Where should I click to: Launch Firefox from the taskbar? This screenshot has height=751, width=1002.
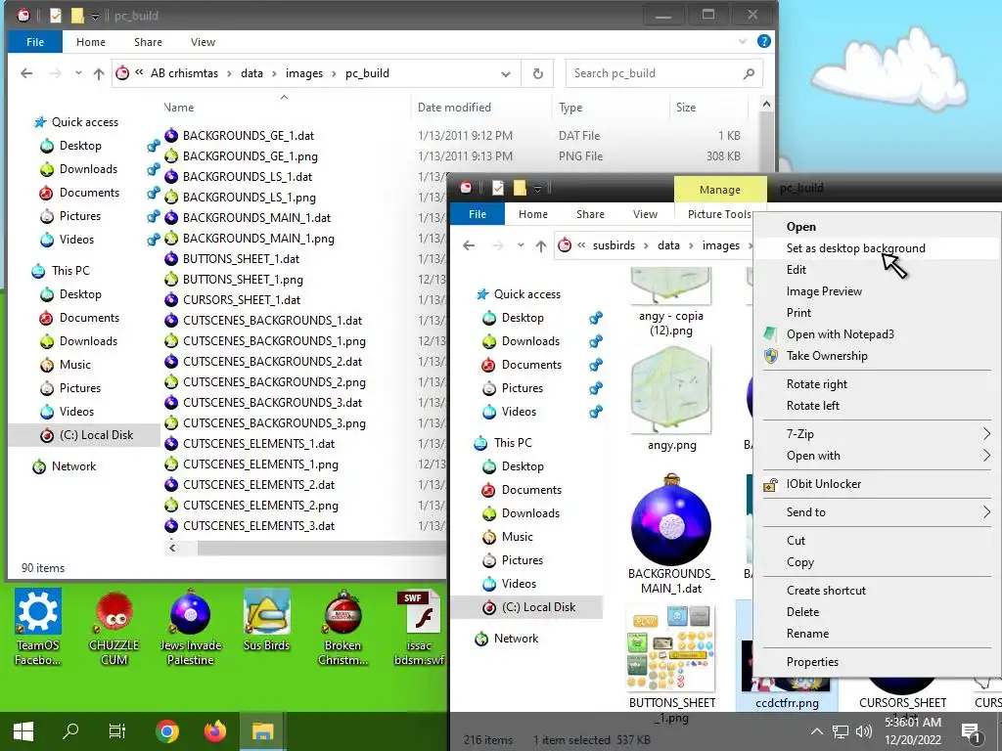tap(214, 731)
